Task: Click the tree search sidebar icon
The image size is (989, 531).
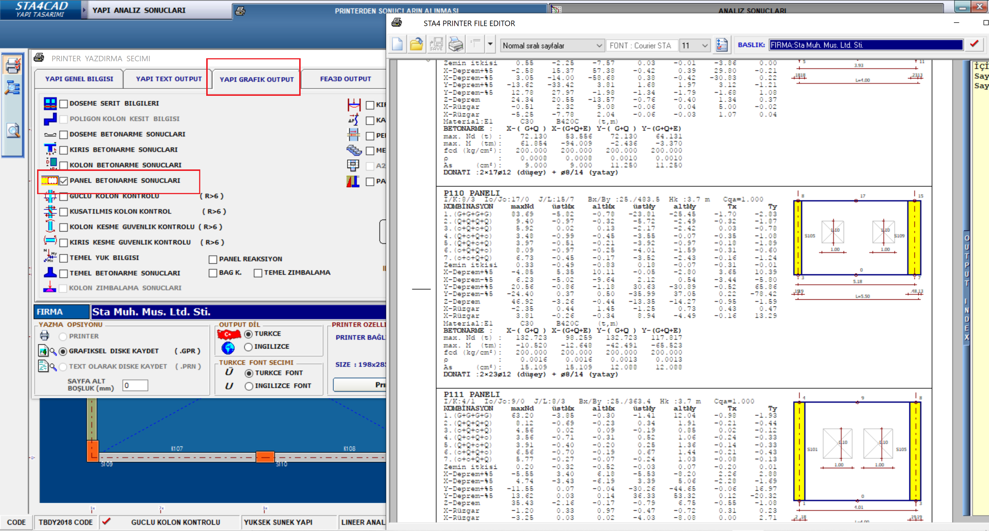Action: (13, 89)
